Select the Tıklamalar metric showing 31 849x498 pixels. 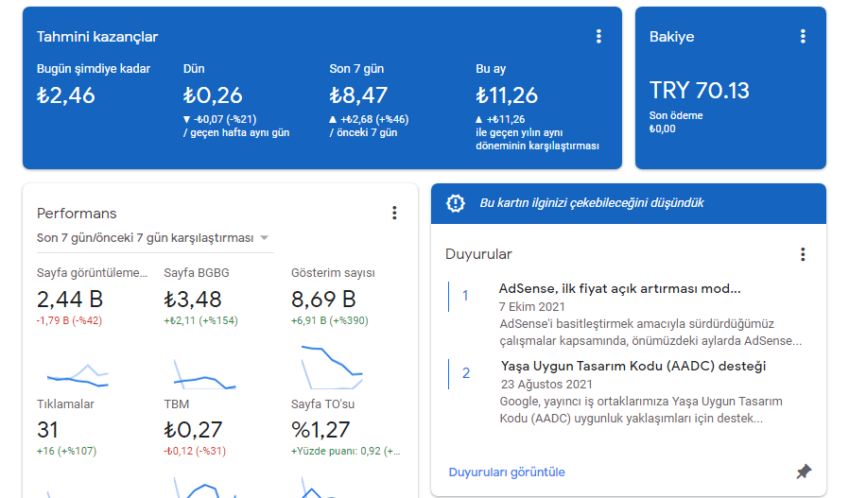tap(47, 430)
